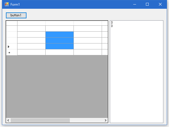Click the horizontal scrollbar right arrow
169x127 pixels.
point(106,121)
